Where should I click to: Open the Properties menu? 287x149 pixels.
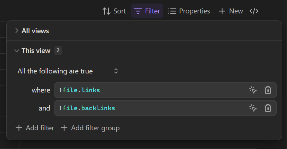pyautogui.click(x=189, y=11)
